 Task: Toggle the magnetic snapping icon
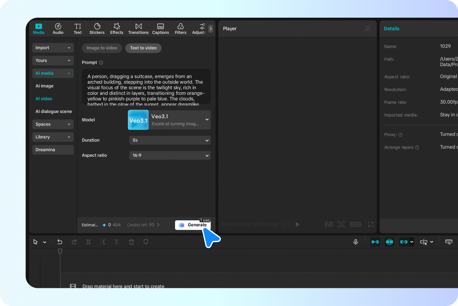(389, 242)
